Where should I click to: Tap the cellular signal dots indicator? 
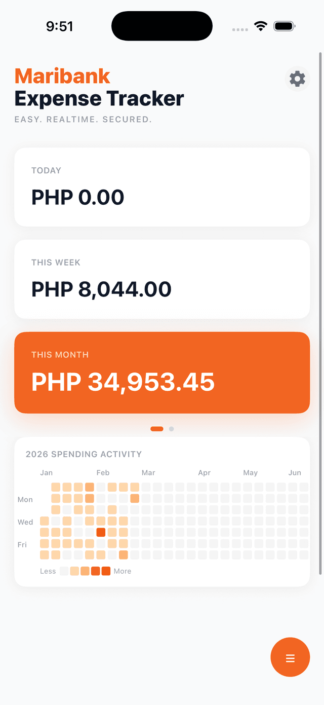click(x=239, y=29)
